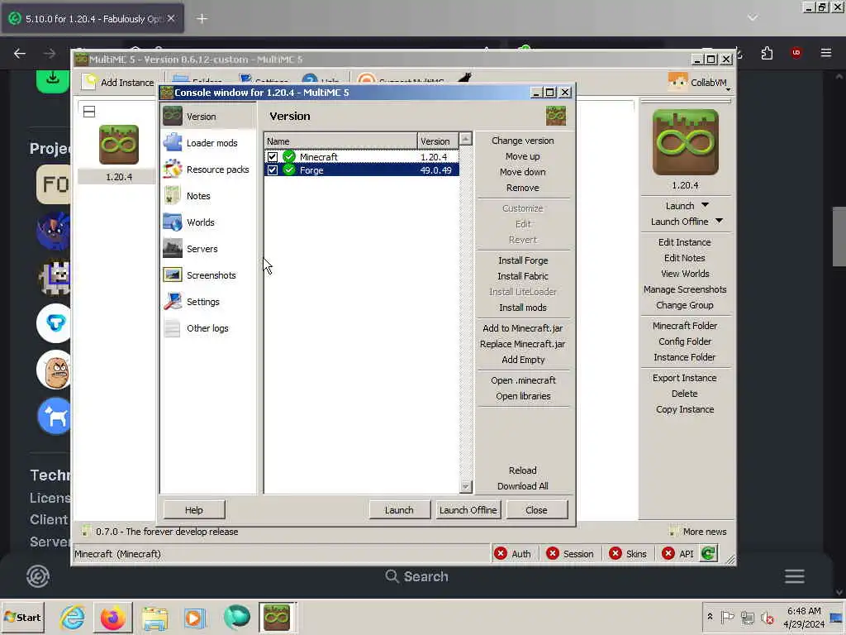Image resolution: width=846 pixels, height=635 pixels.
Task: Click the Version column header
Action: click(x=438, y=141)
